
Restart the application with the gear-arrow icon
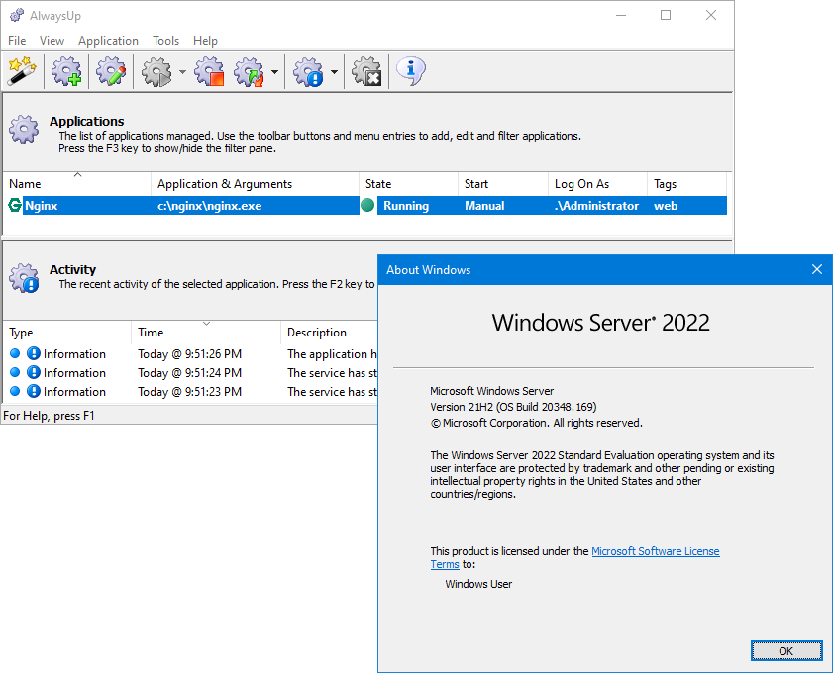click(250, 71)
